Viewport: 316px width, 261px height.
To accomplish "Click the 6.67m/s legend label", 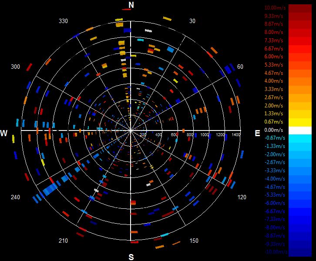I will pos(274,49).
